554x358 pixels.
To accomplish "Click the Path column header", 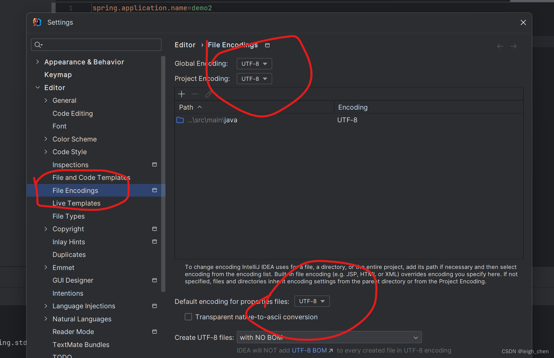I will click(254, 107).
